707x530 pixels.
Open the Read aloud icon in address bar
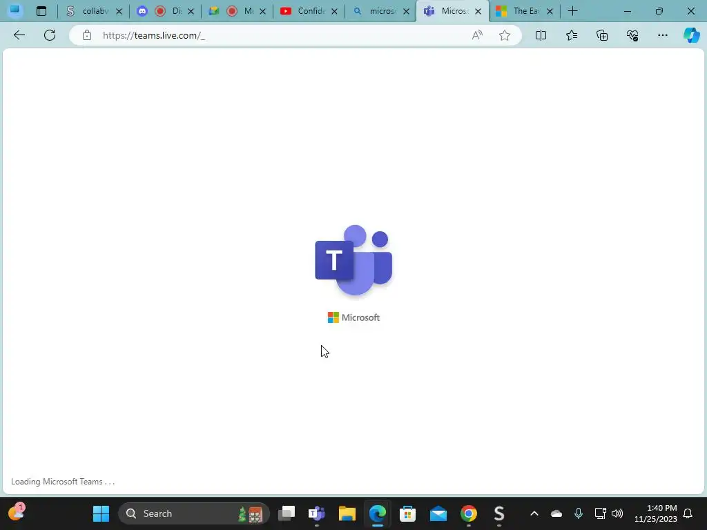(477, 35)
